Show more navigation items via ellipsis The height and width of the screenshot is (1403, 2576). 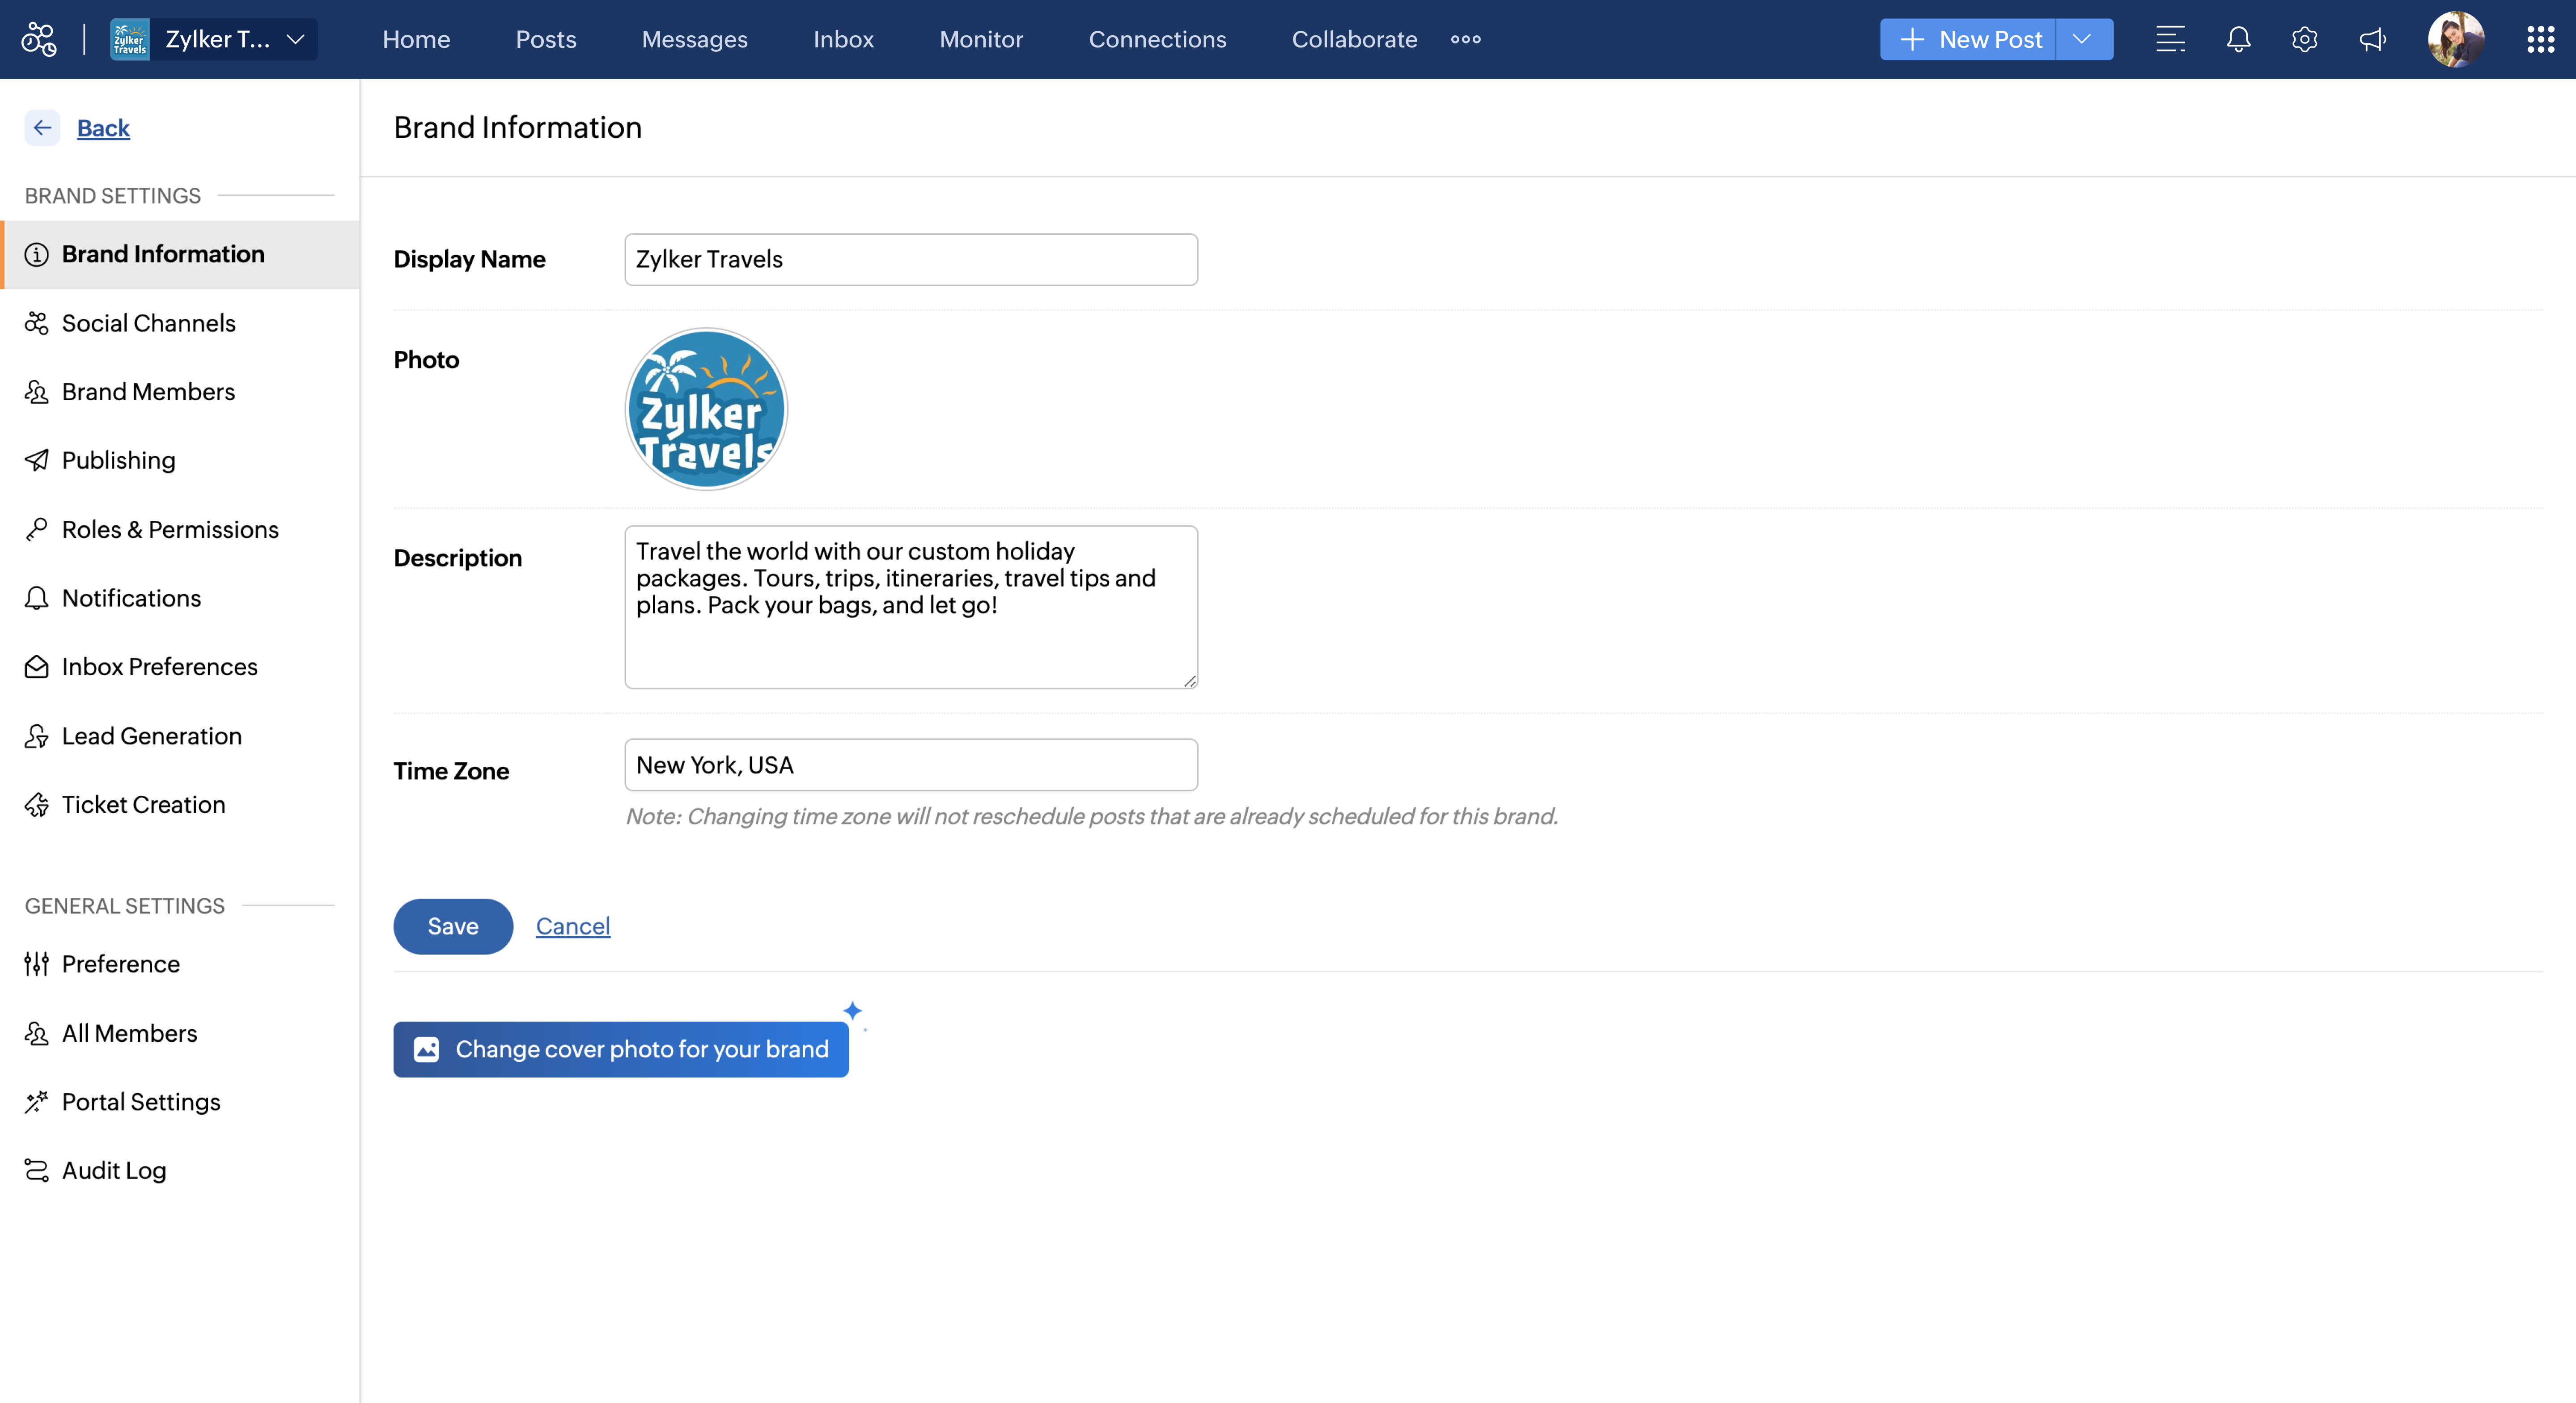1465,39
